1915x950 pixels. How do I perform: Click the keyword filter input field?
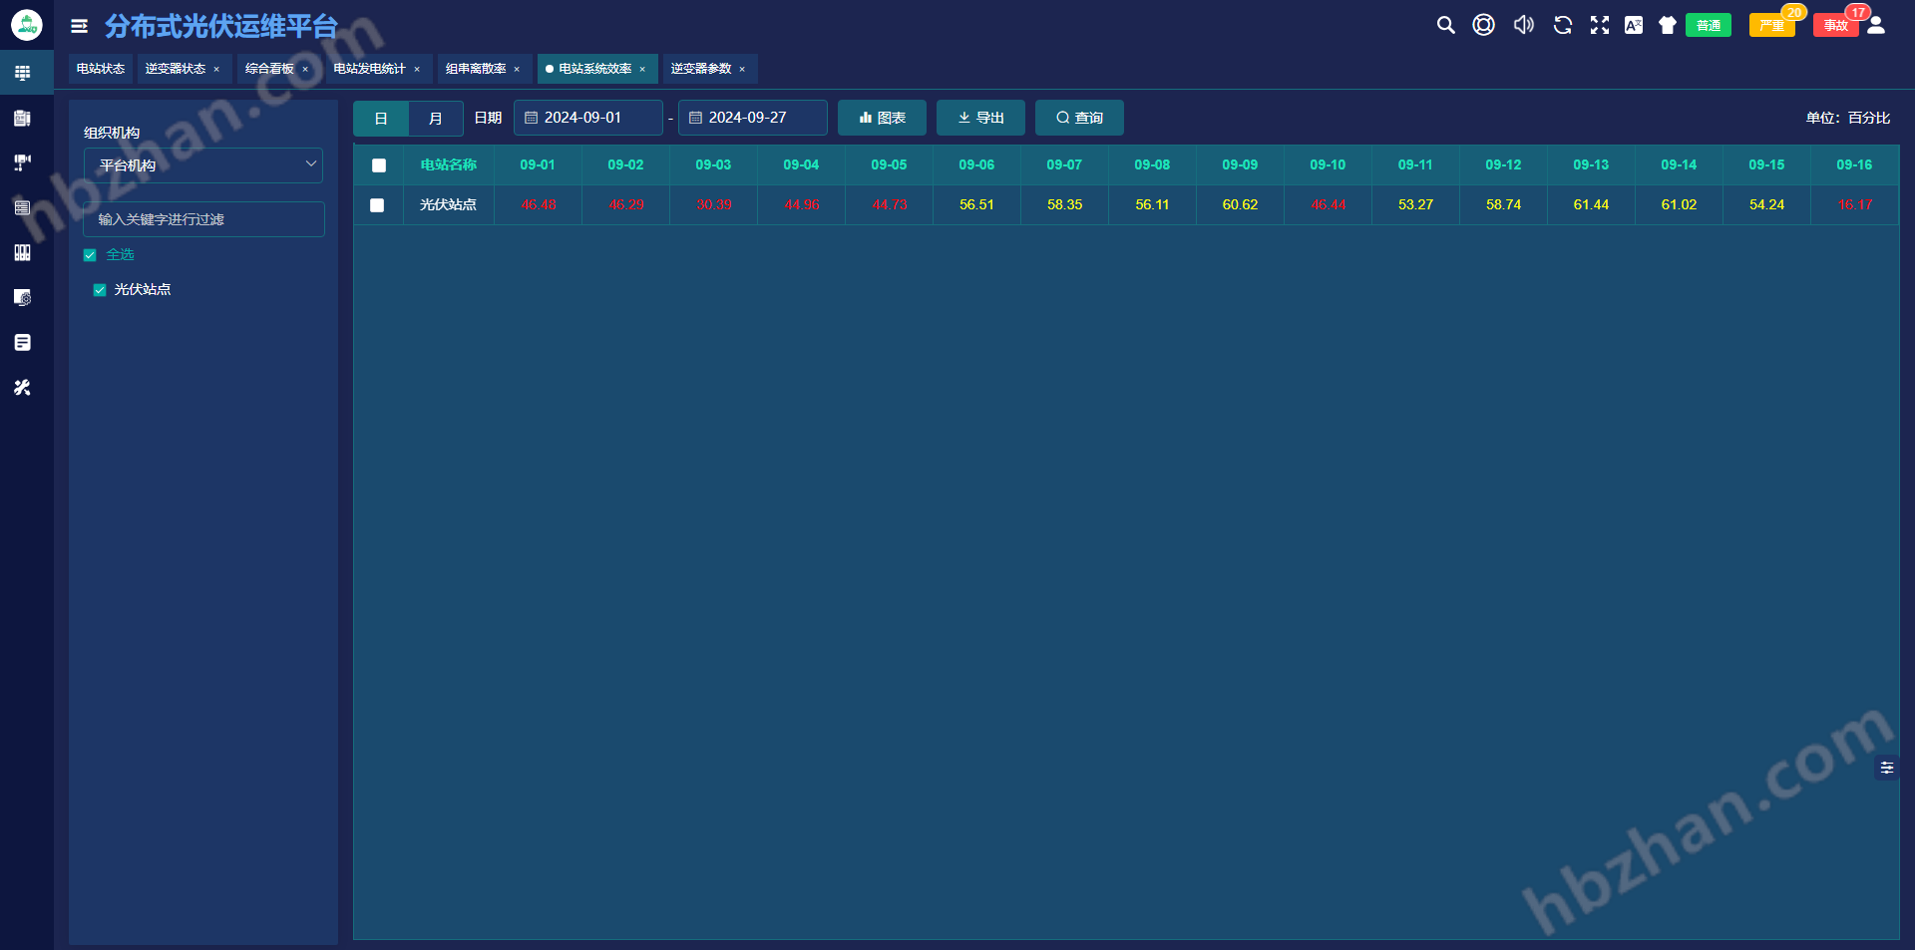[203, 219]
